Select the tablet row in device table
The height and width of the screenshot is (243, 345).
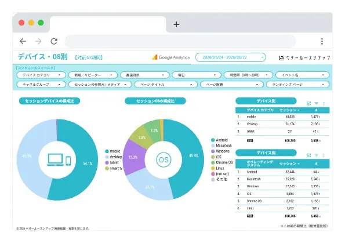click(282, 131)
